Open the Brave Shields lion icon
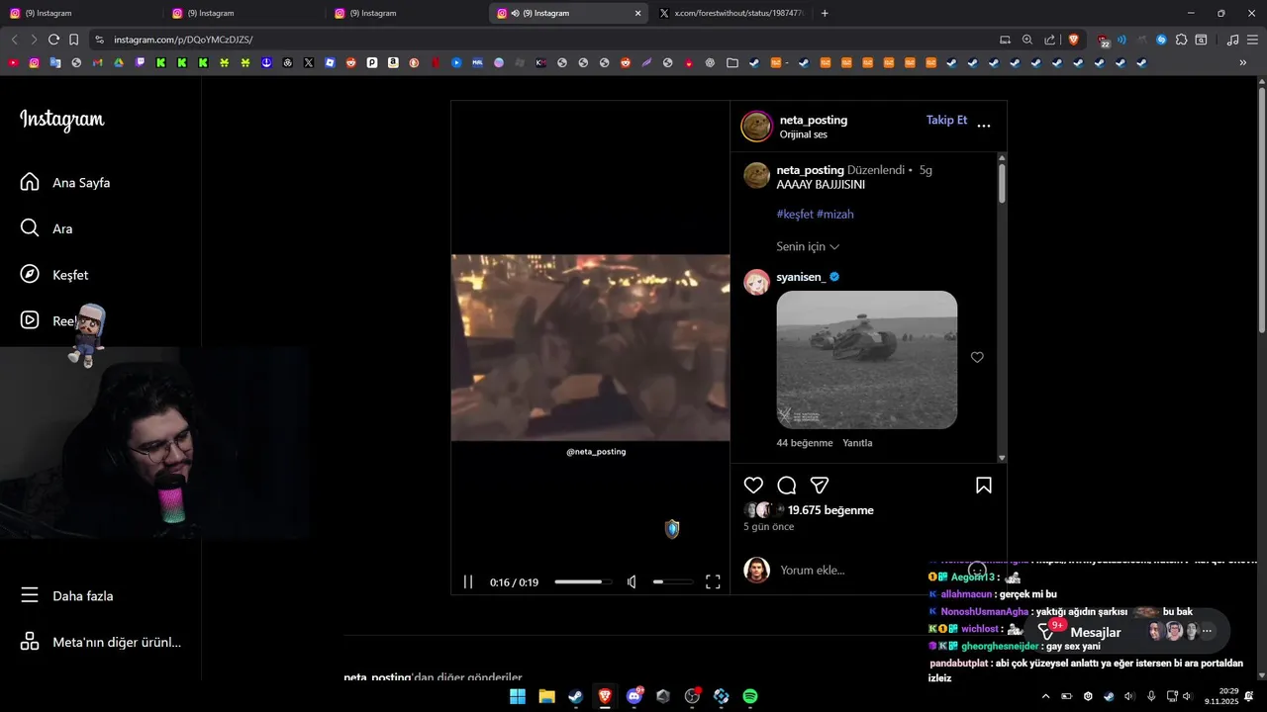The image size is (1267, 712). tap(1073, 40)
